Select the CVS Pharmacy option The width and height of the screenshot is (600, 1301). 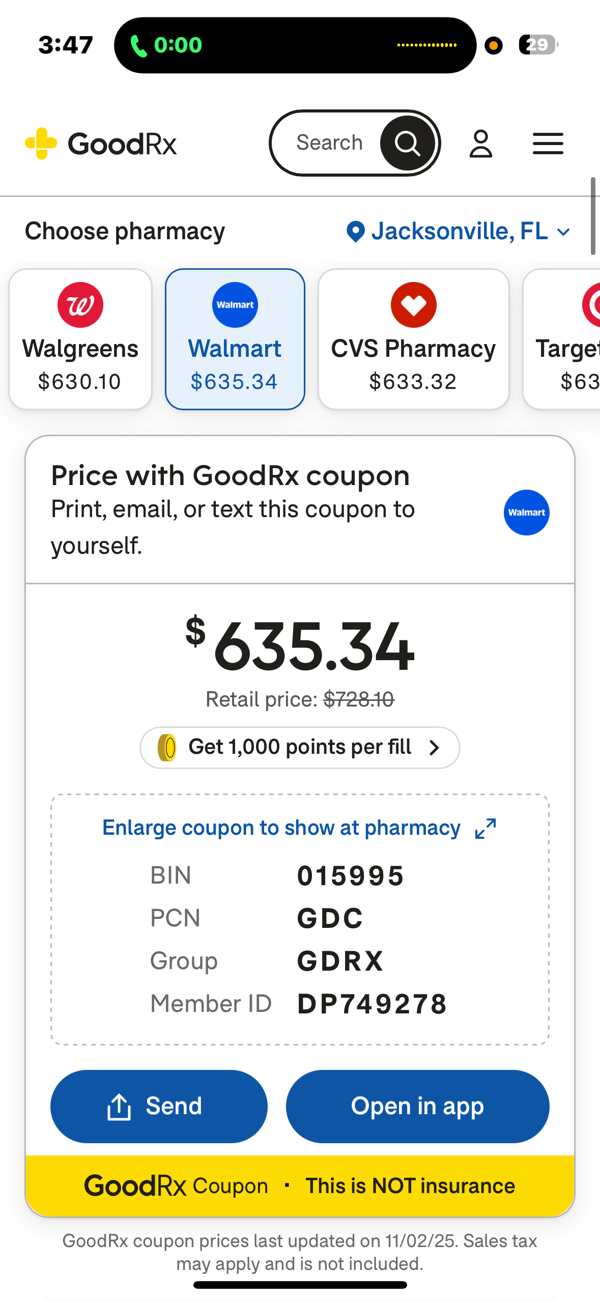point(413,339)
